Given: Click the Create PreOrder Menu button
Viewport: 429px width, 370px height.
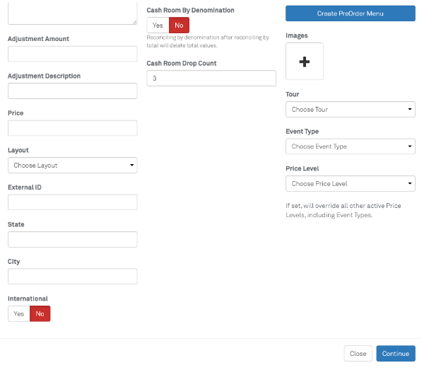Looking at the screenshot, I should (x=350, y=13).
